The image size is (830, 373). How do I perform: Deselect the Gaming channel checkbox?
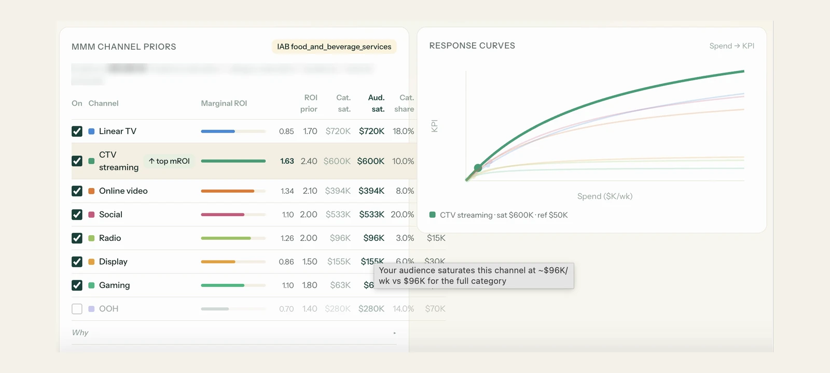click(77, 285)
